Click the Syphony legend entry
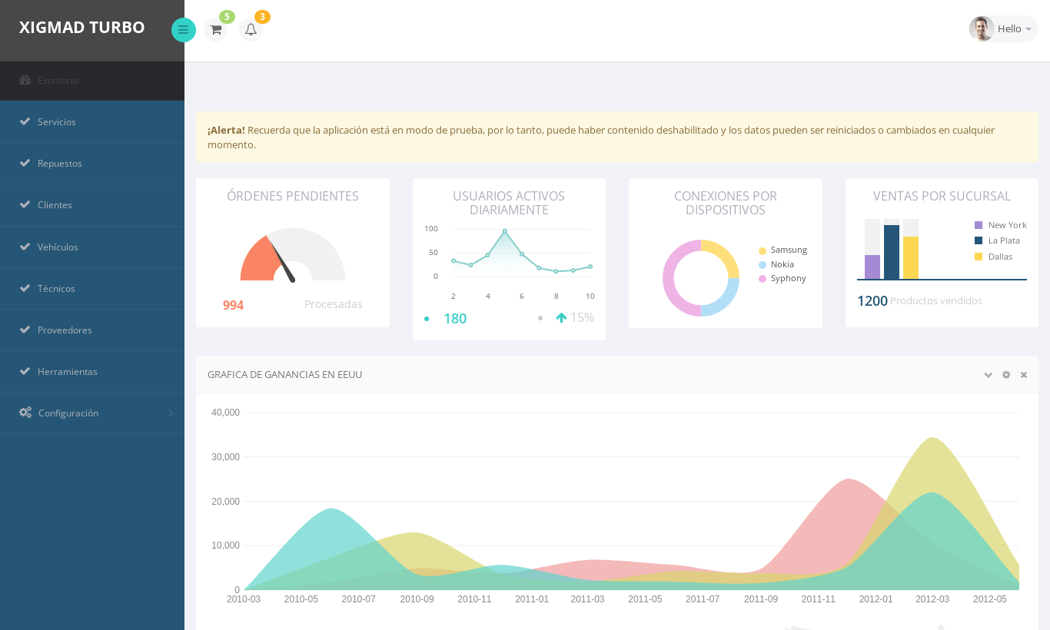1050x630 pixels. point(783,279)
